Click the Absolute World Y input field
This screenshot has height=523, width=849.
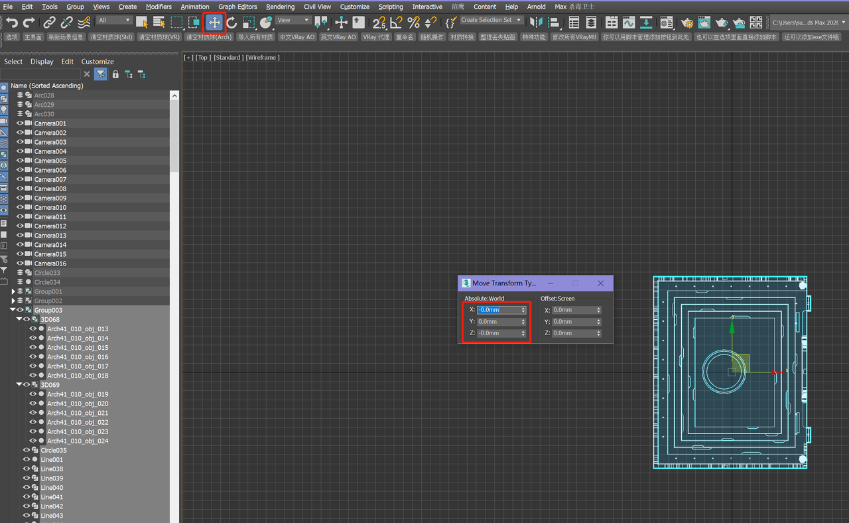(x=497, y=322)
